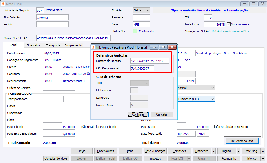Viewport: 267px width, 163px height.
Task: Click the Chave NFe SEFAZ field
Action: 73,38
